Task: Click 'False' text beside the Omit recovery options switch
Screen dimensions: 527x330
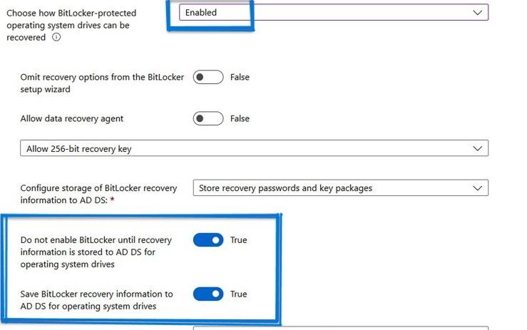Action: (x=240, y=77)
